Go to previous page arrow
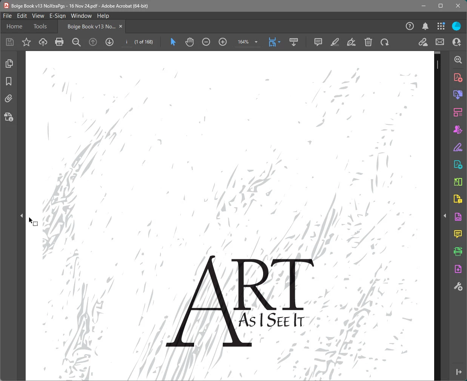 tap(93, 42)
